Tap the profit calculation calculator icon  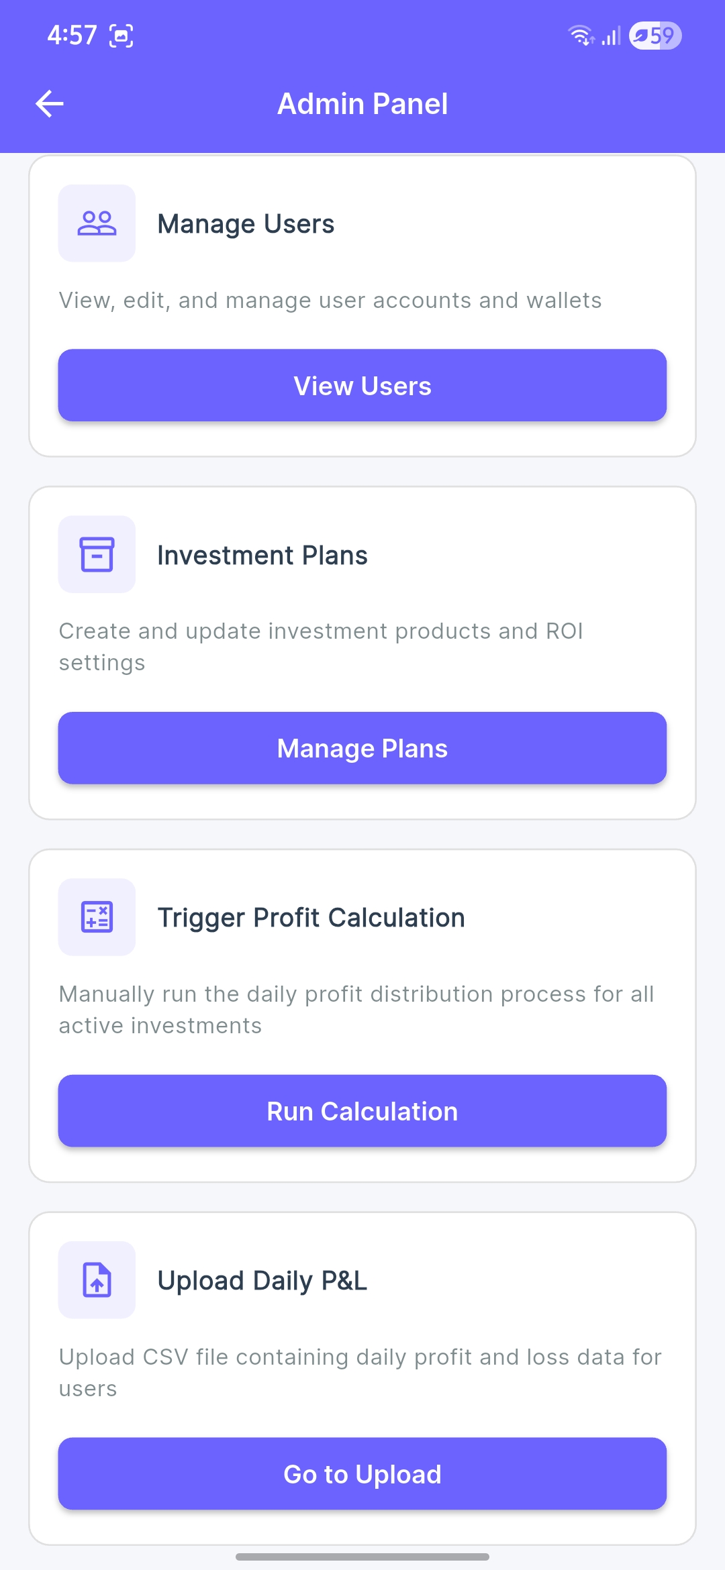click(97, 917)
